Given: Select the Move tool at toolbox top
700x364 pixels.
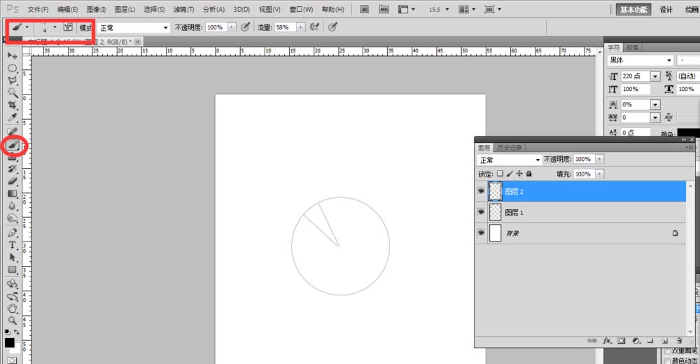Looking at the screenshot, I should [x=12, y=55].
